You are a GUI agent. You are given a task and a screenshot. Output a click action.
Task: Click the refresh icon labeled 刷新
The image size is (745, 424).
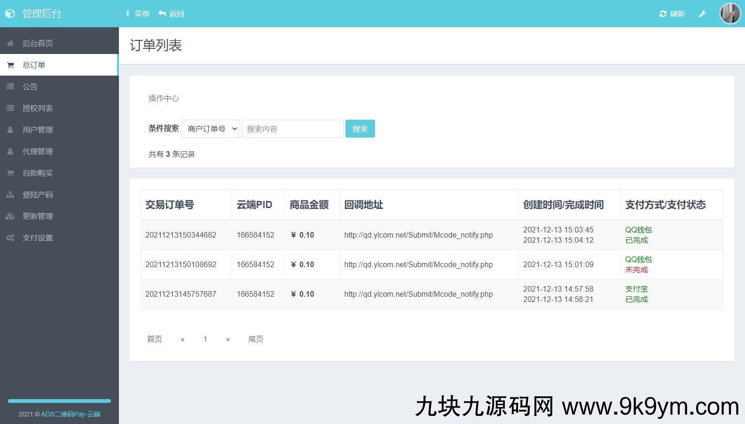(x=663, y=14)
